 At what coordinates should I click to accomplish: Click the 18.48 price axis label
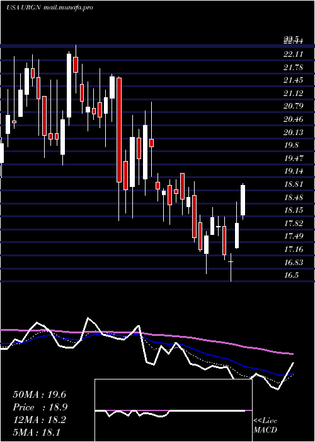tap(294, 197)
